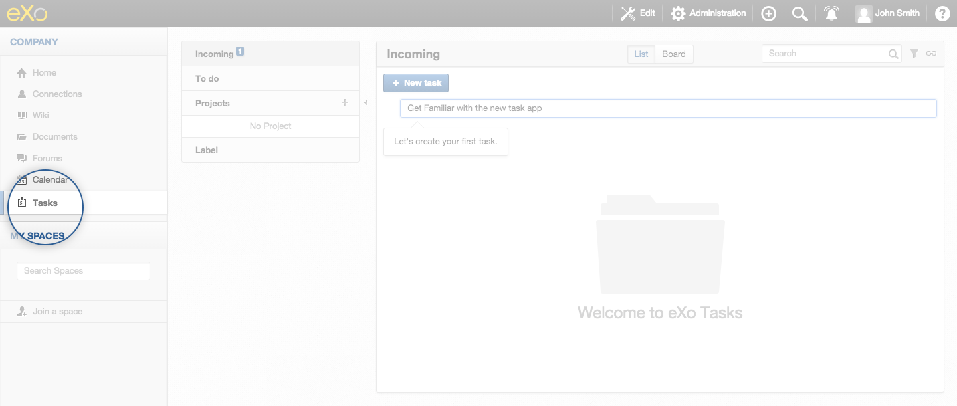957x406 pixels.
Task: Open the Edit wrench menu
Action: 628,13
